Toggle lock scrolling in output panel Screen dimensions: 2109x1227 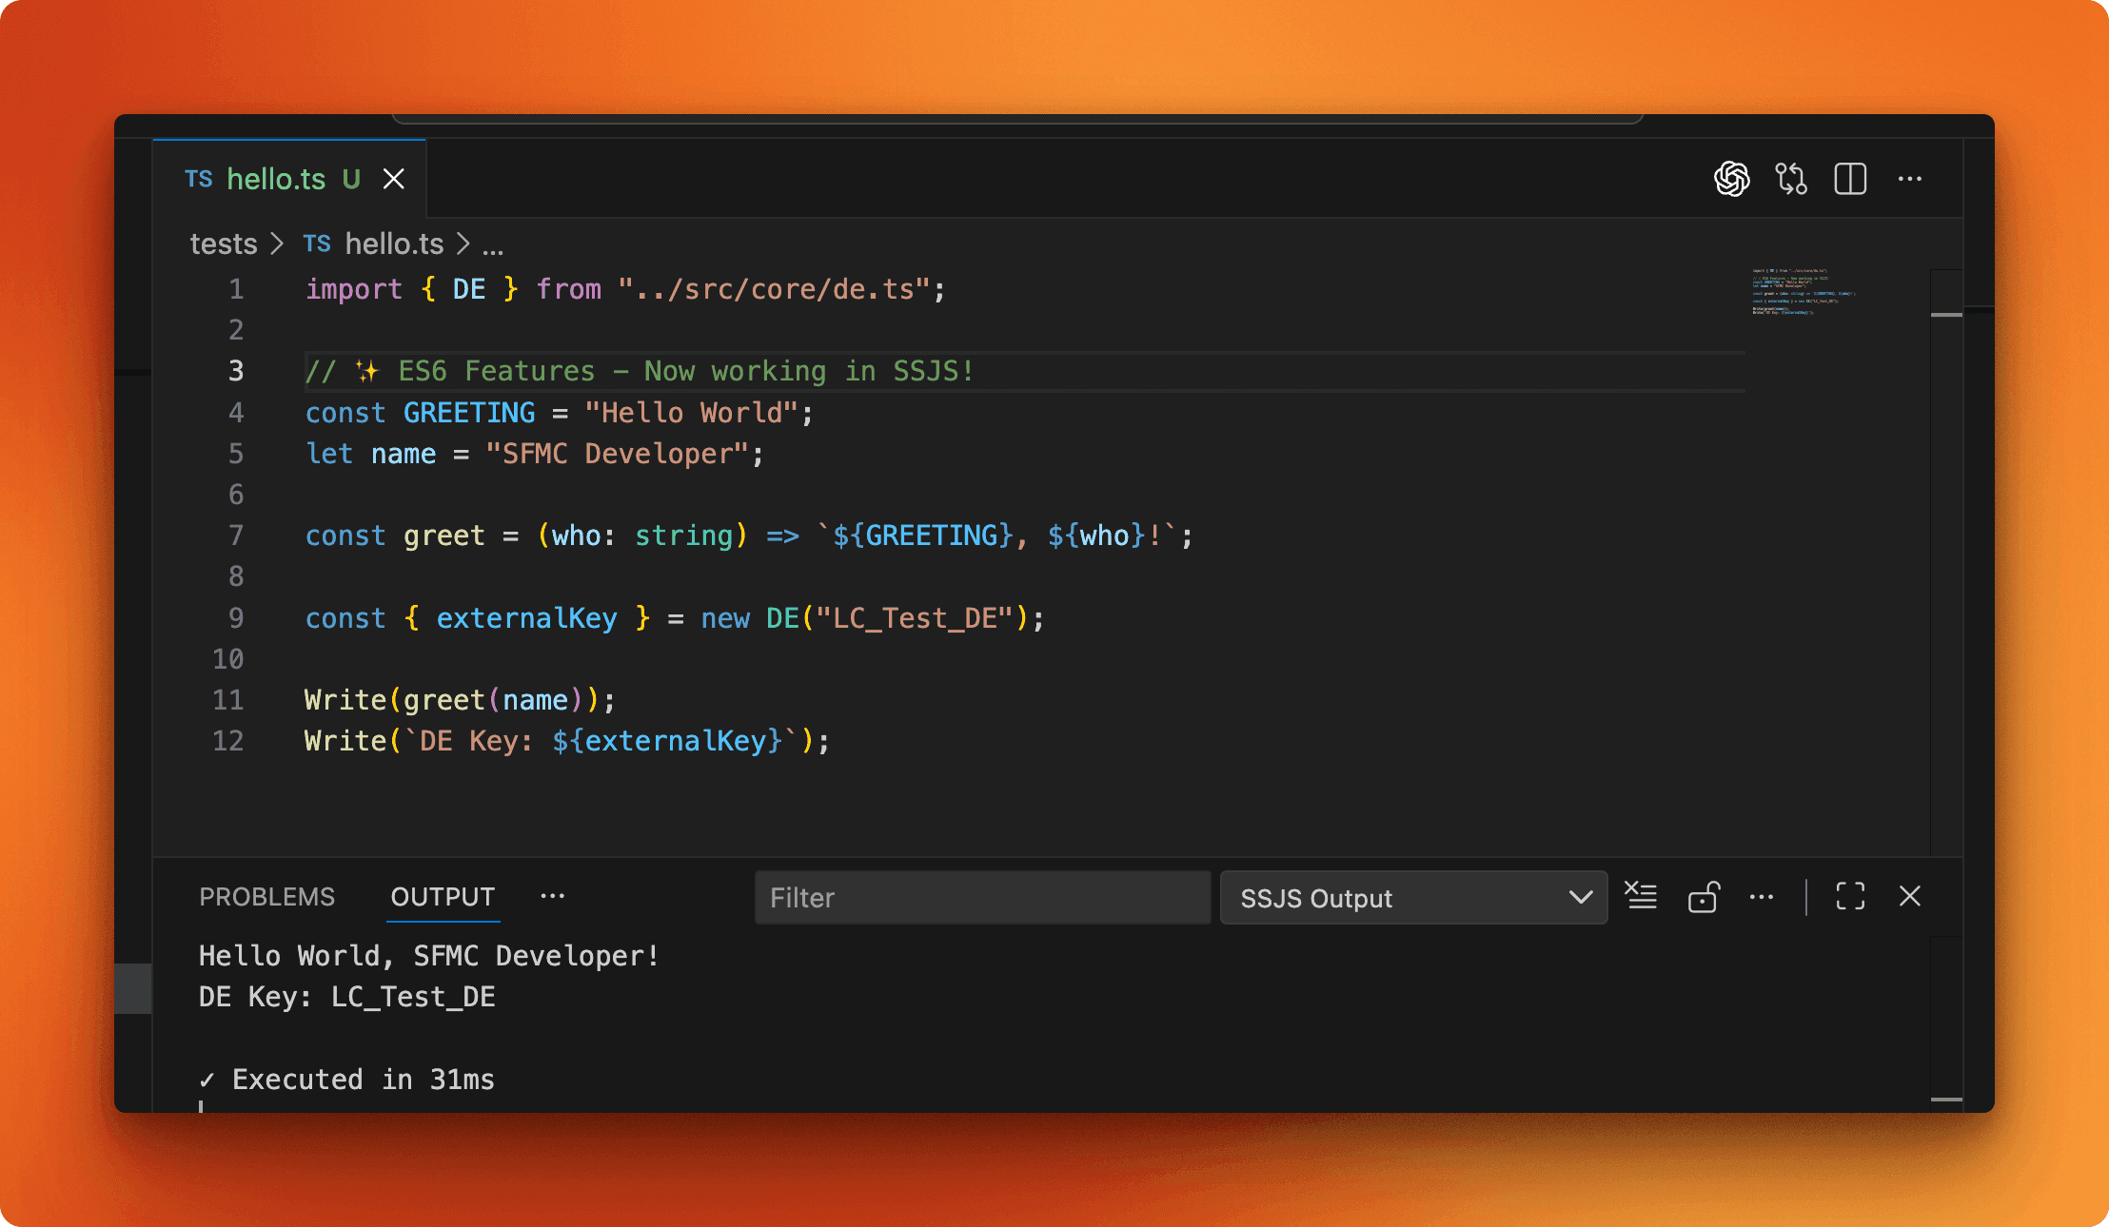(x=1704, y=898)
